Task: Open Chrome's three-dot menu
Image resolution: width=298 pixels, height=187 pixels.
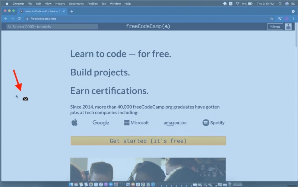Action: (293, 19)
